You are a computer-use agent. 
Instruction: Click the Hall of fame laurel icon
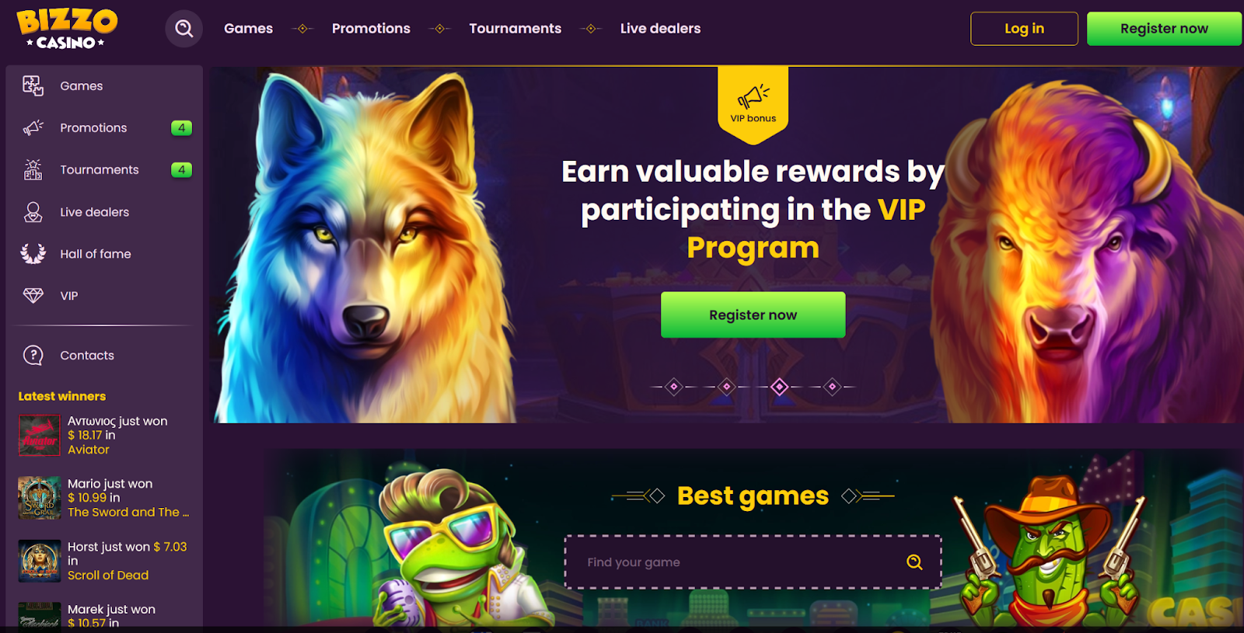tap(33, 254)
